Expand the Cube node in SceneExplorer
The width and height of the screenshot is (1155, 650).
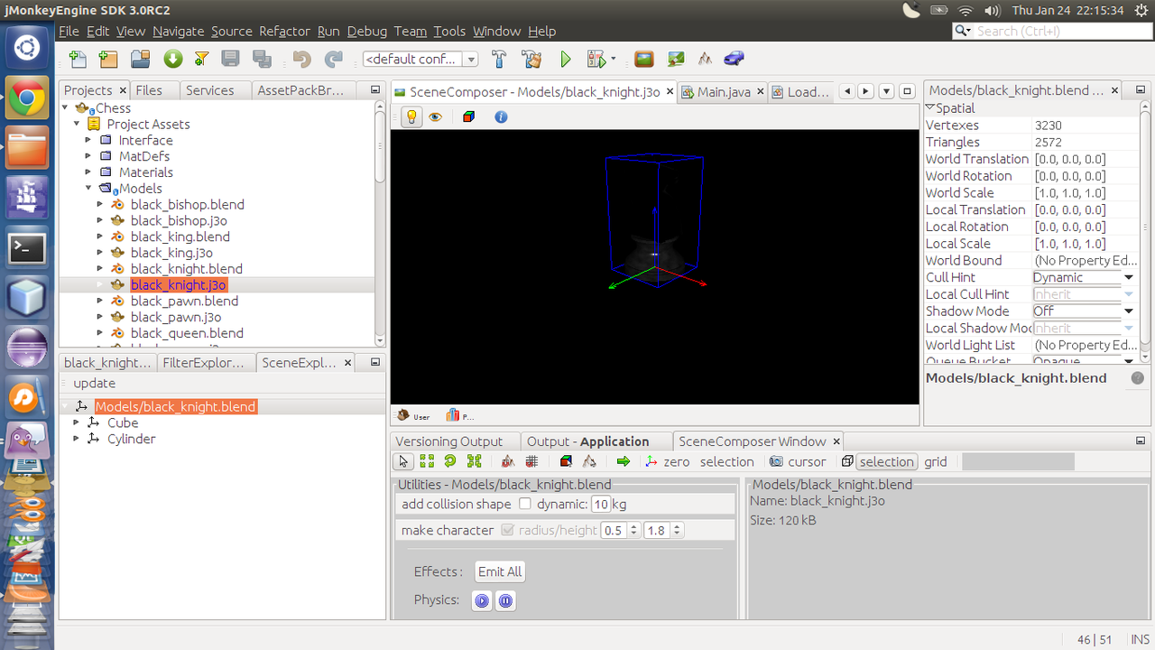pos(77,422)
